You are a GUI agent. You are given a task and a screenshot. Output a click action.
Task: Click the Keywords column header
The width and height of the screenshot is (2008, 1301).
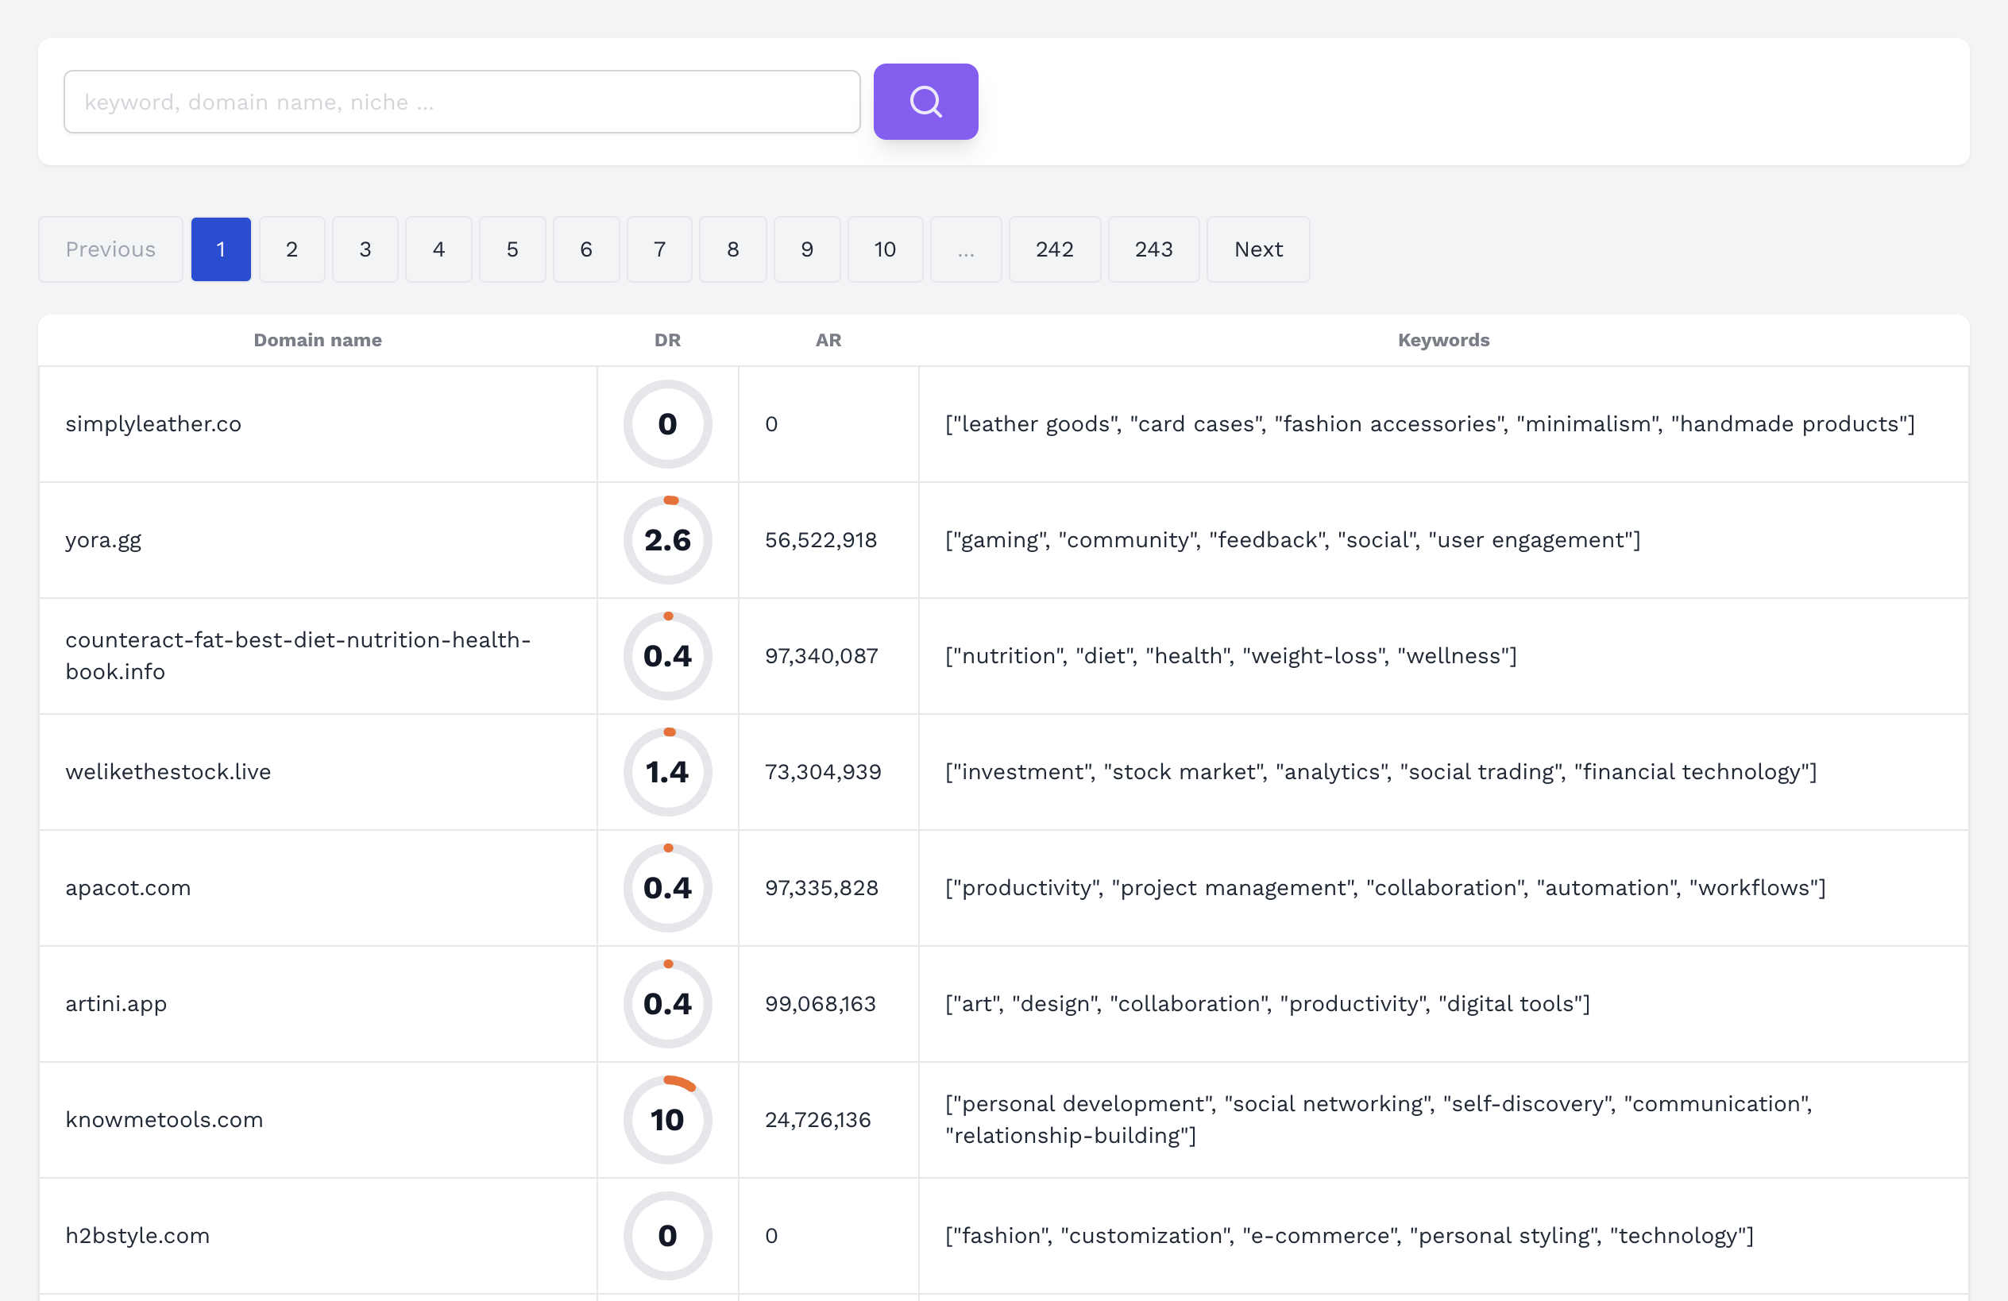pyautogui.click(x=1443, y=340)
